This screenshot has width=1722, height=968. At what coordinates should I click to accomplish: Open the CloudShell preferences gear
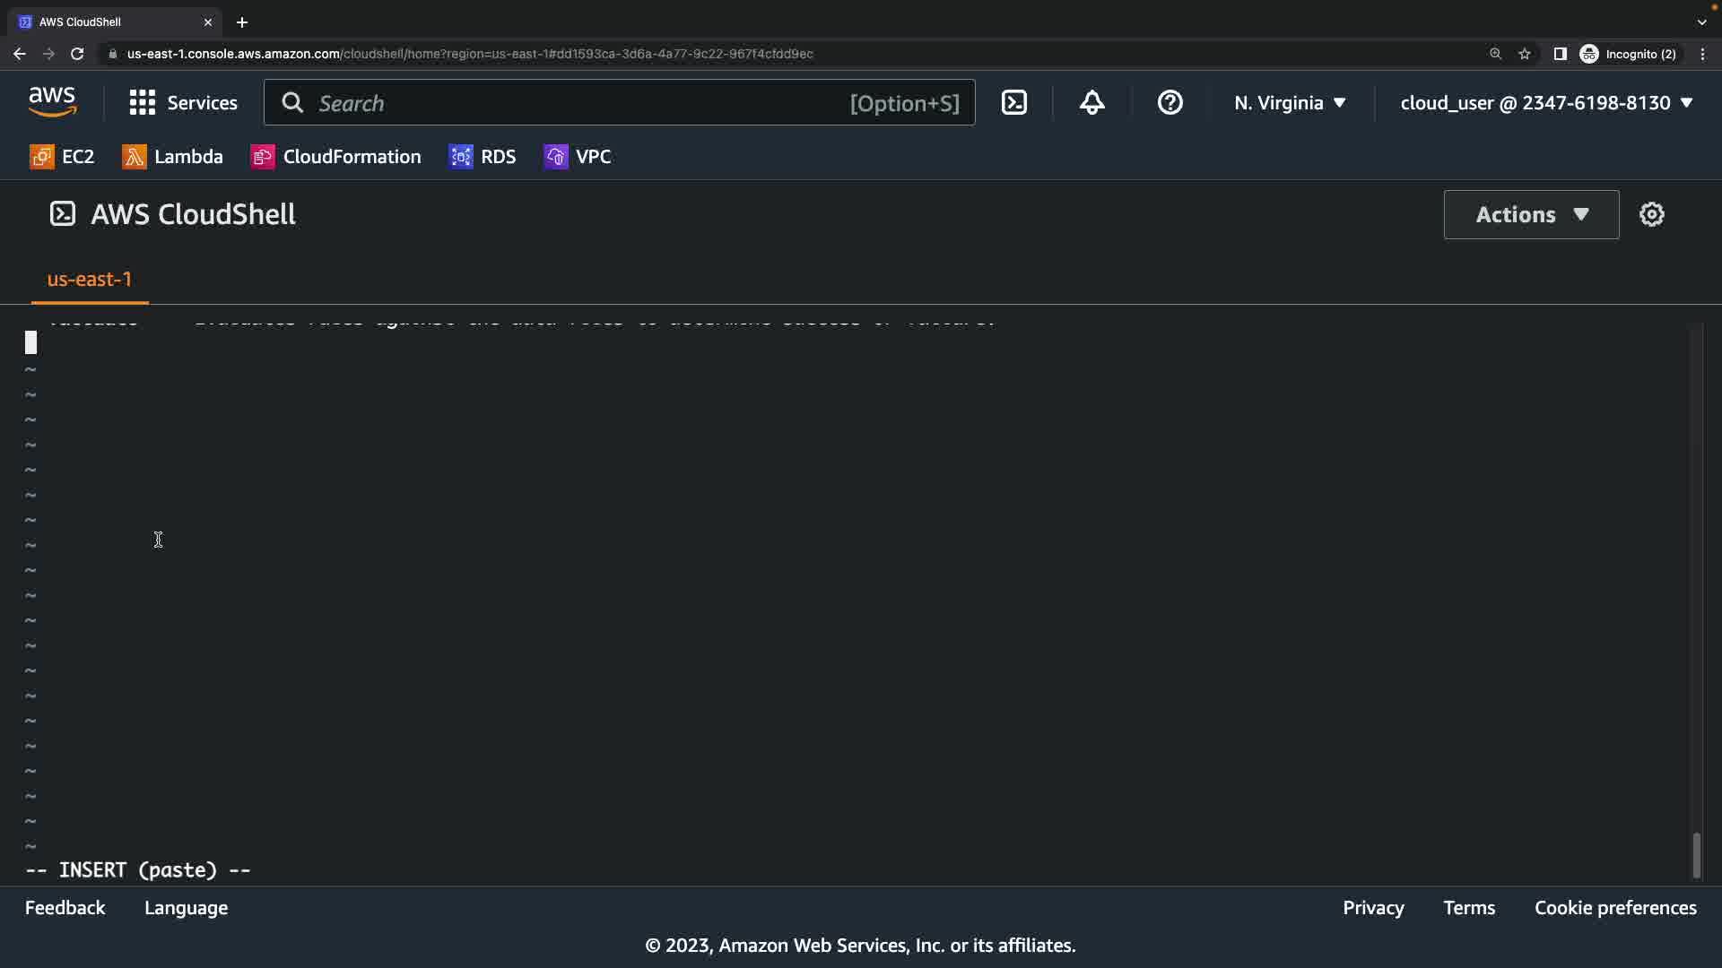[x=1651, y=214]
